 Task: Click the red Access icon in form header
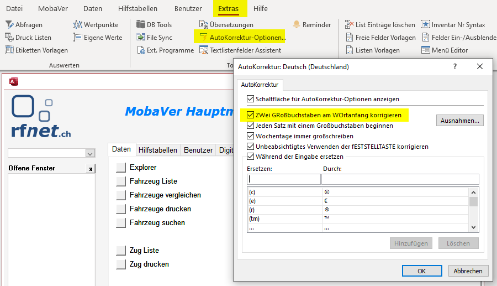pos(14,81)
